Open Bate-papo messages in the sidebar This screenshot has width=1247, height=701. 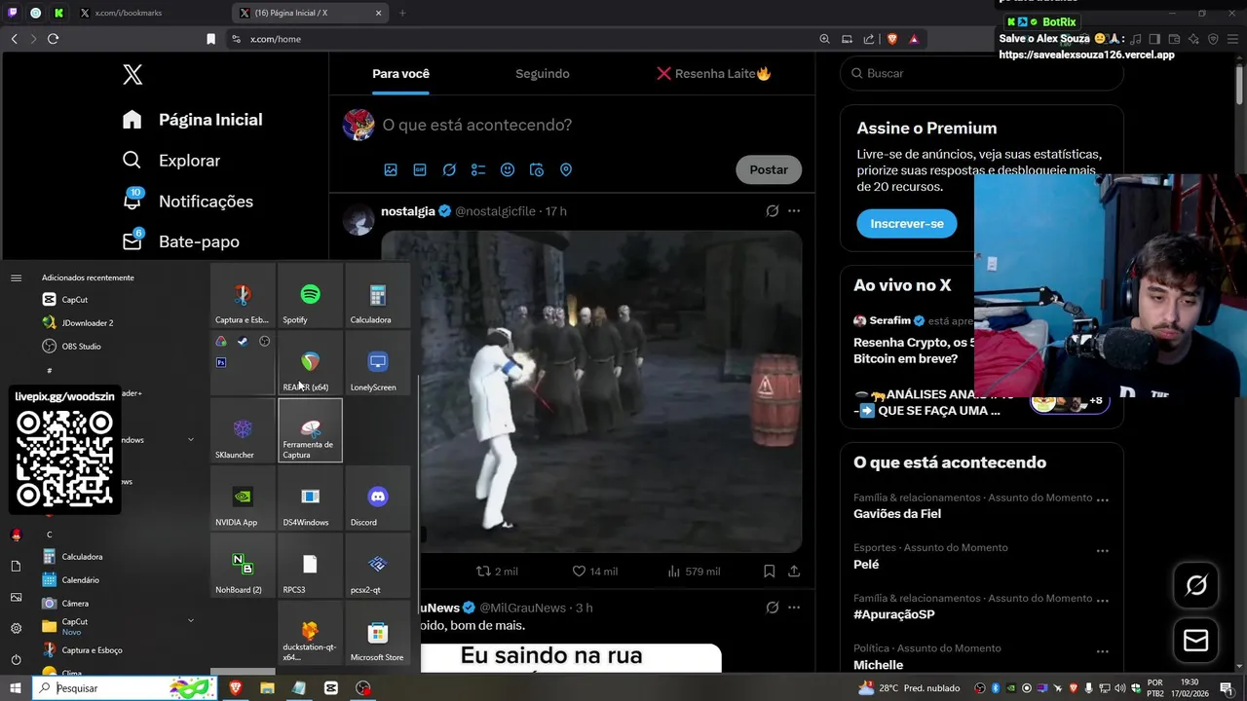181,241
